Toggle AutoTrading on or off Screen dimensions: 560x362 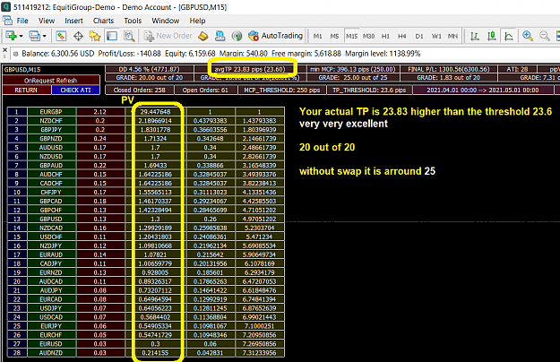point(275,36)
